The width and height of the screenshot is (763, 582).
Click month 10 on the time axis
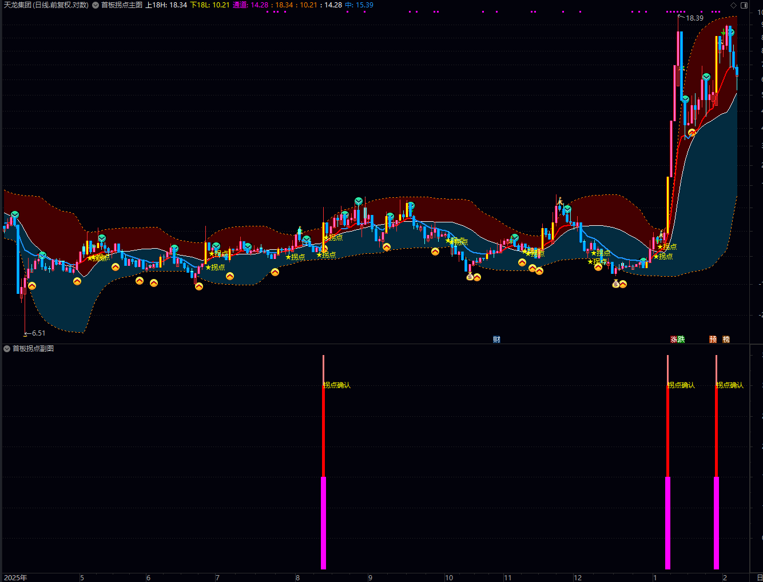(449, 578)
